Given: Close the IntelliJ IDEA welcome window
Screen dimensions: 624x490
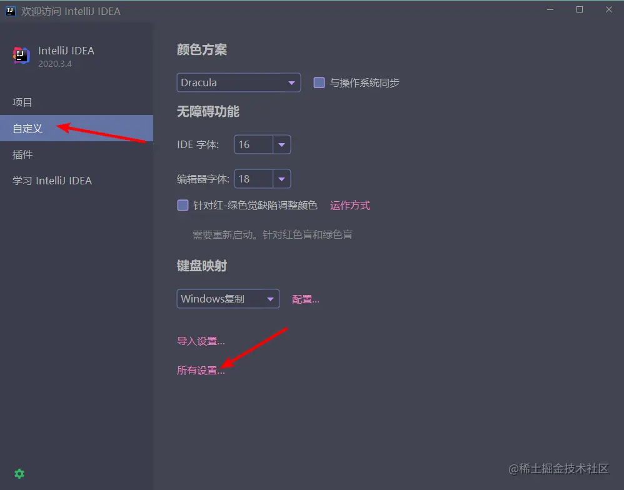Looking at the screenshot, I should pyautogui.click(x=609, y=10).
